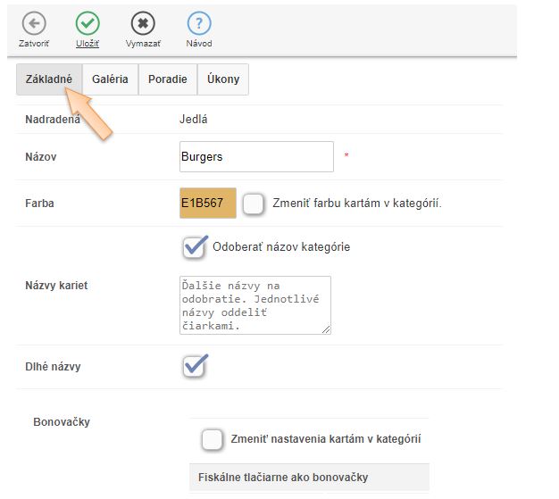Select the Poradie tab
559x499 pixels.
coord(168,79)
